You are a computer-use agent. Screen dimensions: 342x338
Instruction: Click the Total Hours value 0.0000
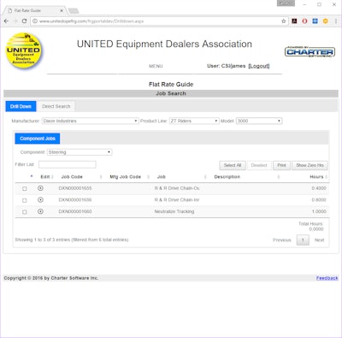pos(316,229)
